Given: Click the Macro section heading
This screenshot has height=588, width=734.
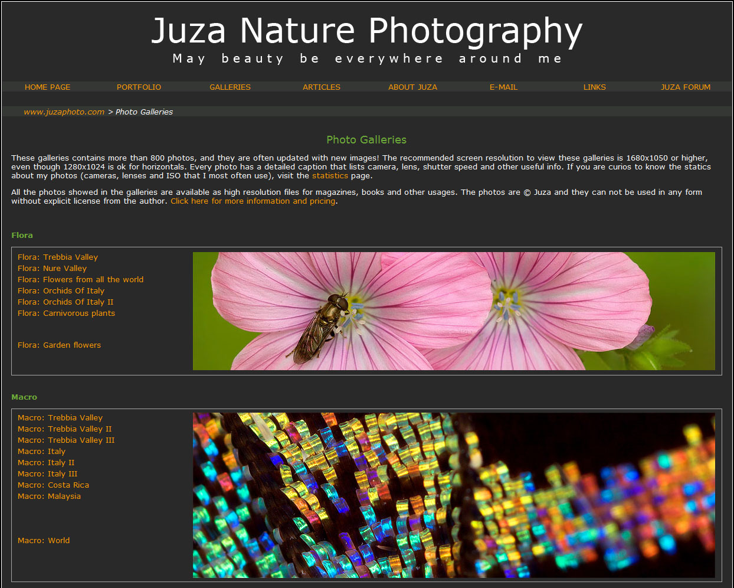Looking at the screenshot, I should (x=24, y=397).
